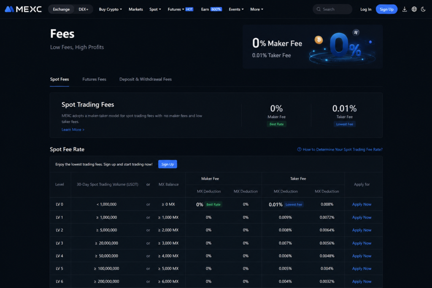The height and width of the screenshot is (288, 432).
Task: Click the 0% Maker Fee banner
Action: point(313,46)
